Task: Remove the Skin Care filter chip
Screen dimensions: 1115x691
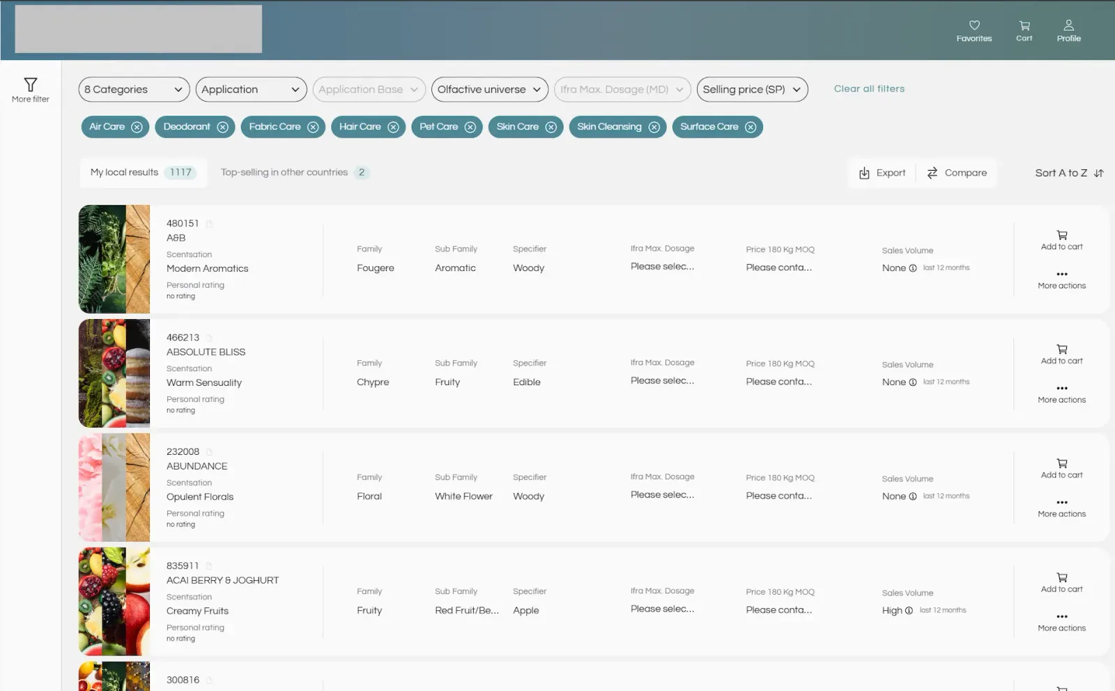Action: (551, 127)
